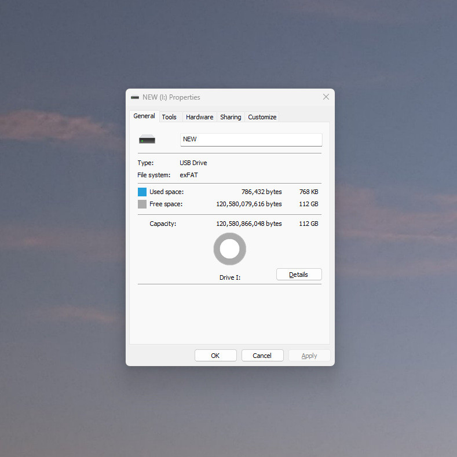Click the capacity value 120,580,866,048 bytes
Screen dimensions: 457x457
(249, 224)
